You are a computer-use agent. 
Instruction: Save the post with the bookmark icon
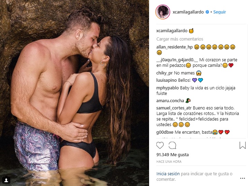click(x=242, y=145)
